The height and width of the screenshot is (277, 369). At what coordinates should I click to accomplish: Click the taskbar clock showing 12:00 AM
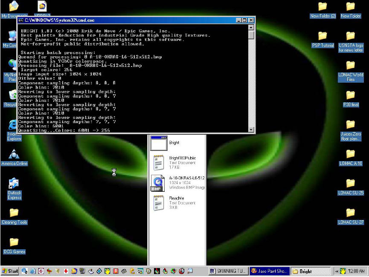point(356,271)
